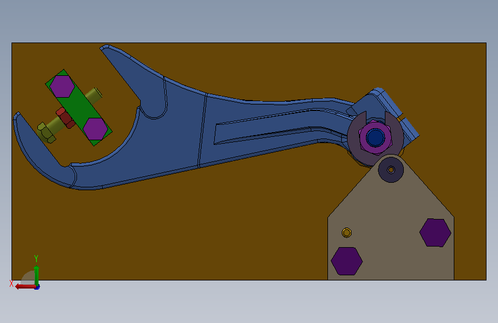Pick the lower-left dark purple hex bolt on bracket
Screen dimensions: 498x323
coord(346,261)
